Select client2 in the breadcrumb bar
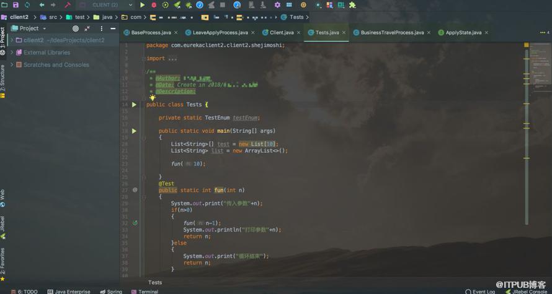The width and height of the screenshot is (552, 294). click(19, 17)
